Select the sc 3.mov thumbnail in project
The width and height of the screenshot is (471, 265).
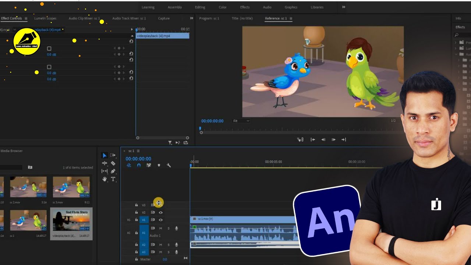[71, 187]
